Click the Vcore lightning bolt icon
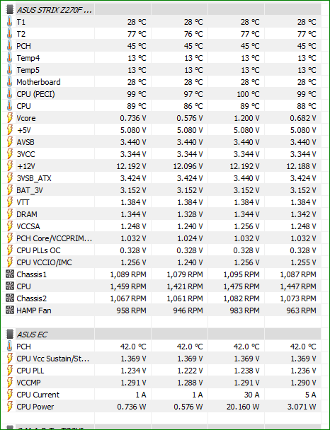 point(10,118)
